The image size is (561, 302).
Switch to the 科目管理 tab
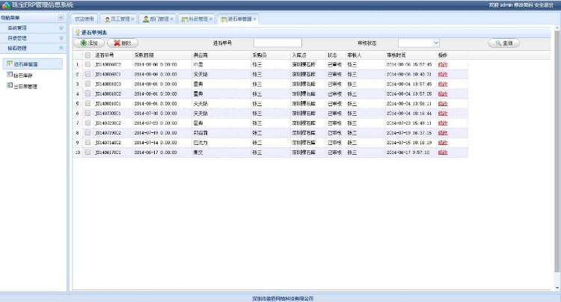197,19
